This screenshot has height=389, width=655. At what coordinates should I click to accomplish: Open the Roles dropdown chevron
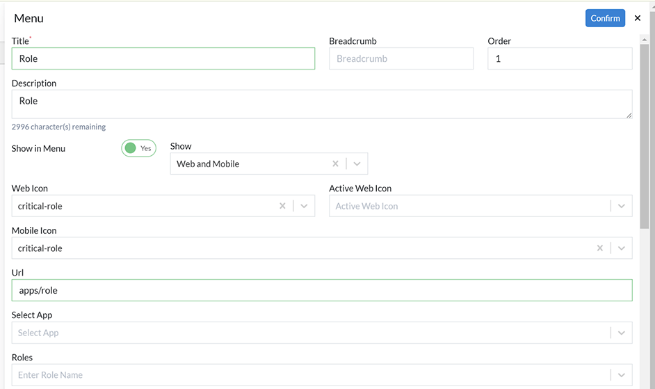point(621,375)
